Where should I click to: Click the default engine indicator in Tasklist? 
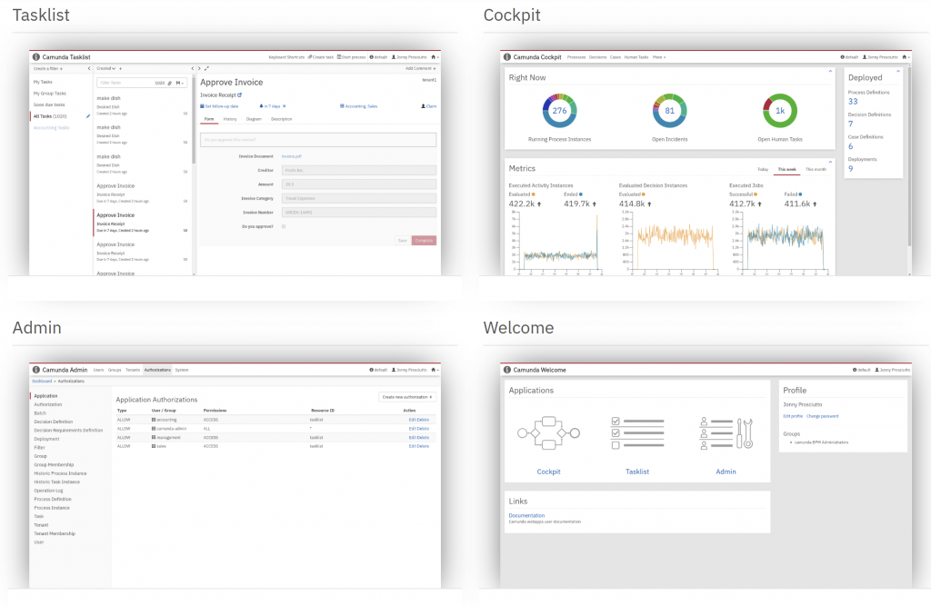point(378,57)
